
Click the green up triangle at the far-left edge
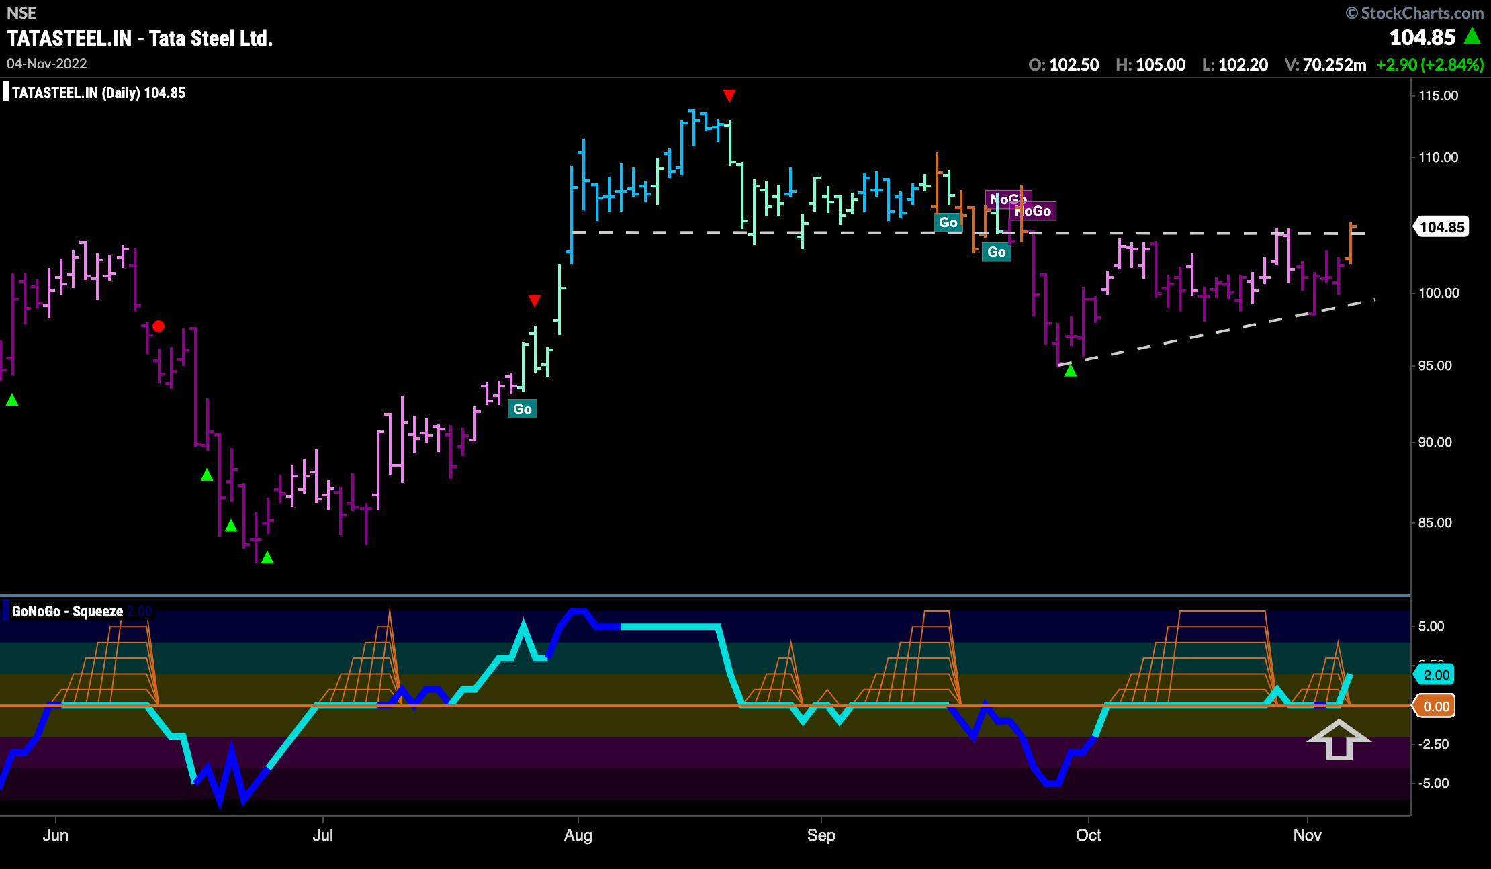tap(12, 400)
